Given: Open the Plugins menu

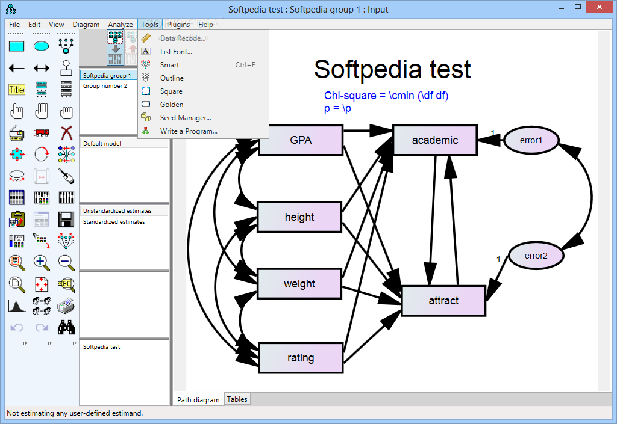Looking at the screenshot, I should (x=178, y=24).
